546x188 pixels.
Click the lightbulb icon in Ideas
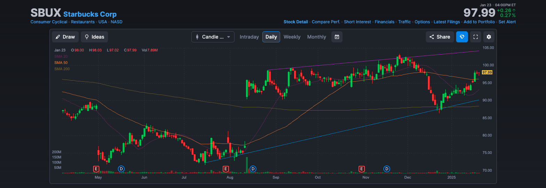pos(87,37)
